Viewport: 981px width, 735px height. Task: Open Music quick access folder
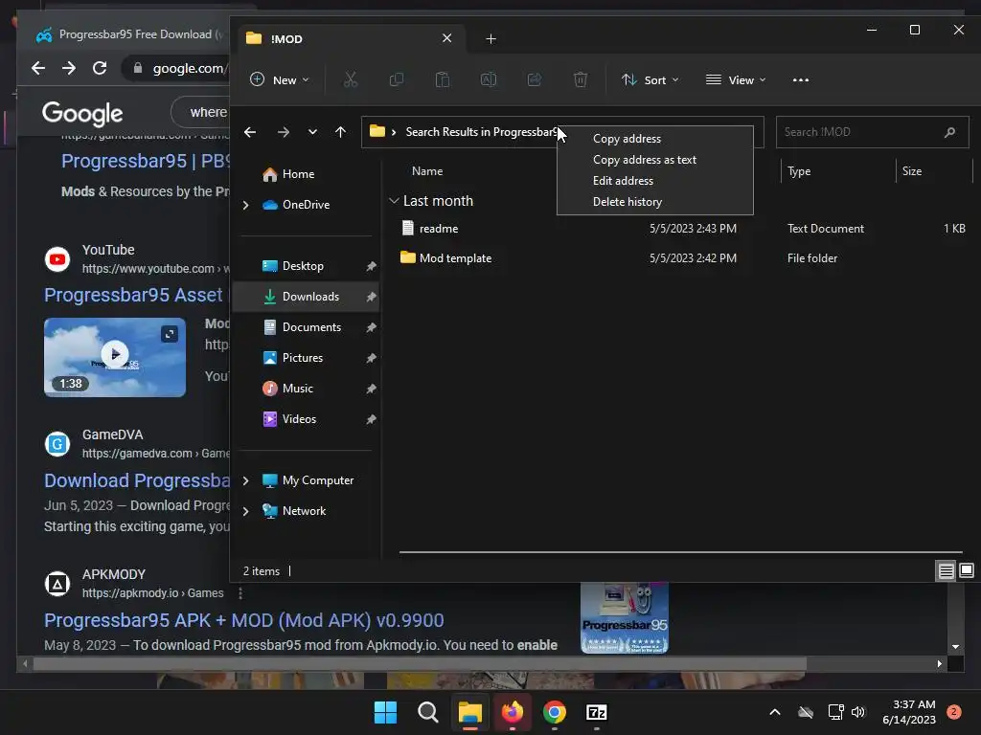pyautogui.click(x=297, y=389)
